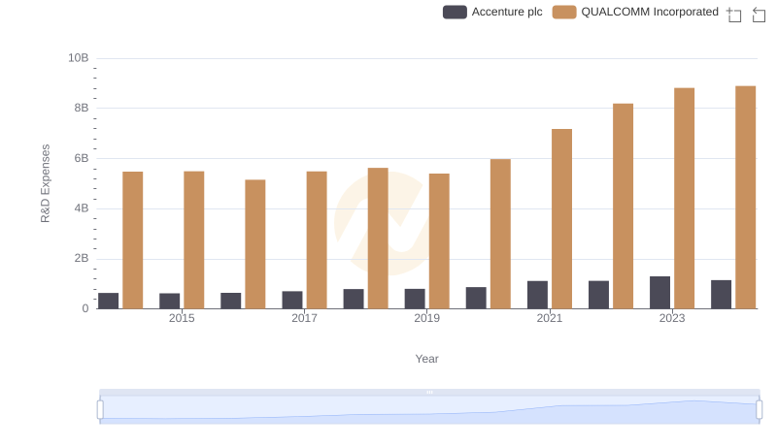Select the Accenture bar for 2015
The height and width of the screenshot is (447, 777).
(x=169, y=302)
